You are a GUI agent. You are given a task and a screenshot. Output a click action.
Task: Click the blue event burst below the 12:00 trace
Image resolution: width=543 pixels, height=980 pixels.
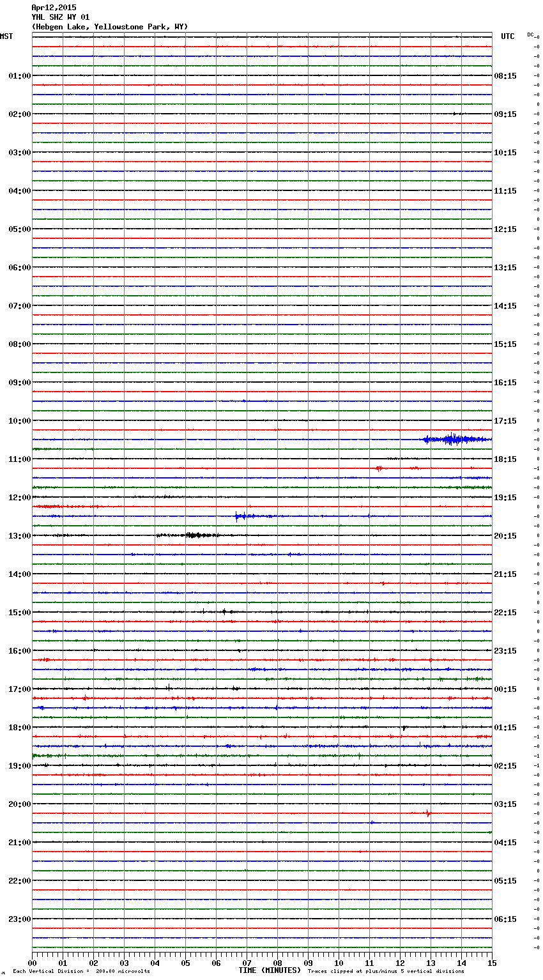tap(246, 516)
